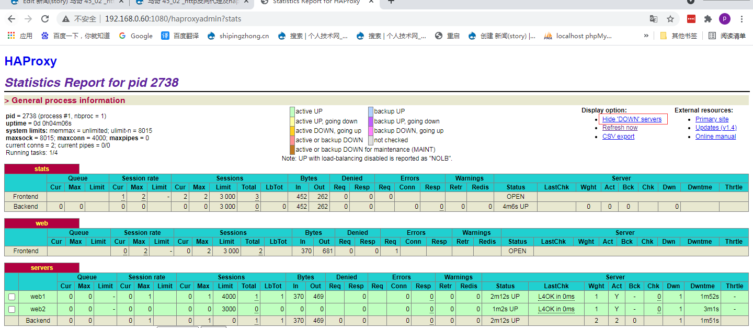
Task: Open the purple profile avatar
Action: coord(725,19)
